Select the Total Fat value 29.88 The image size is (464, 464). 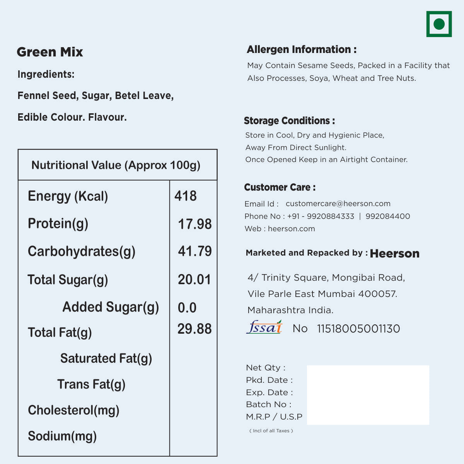(194, 329)
